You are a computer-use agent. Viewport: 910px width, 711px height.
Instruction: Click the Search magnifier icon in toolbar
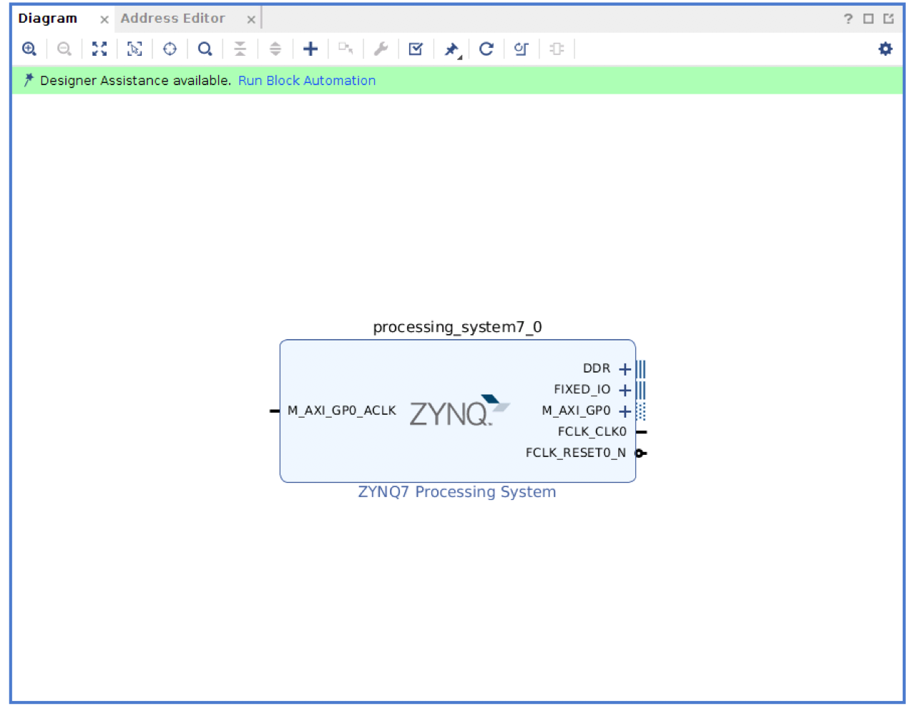coord(205,49)
